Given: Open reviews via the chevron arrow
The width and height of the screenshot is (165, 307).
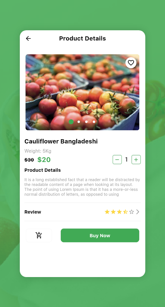Looking at the screenshot, I should 138,212.
